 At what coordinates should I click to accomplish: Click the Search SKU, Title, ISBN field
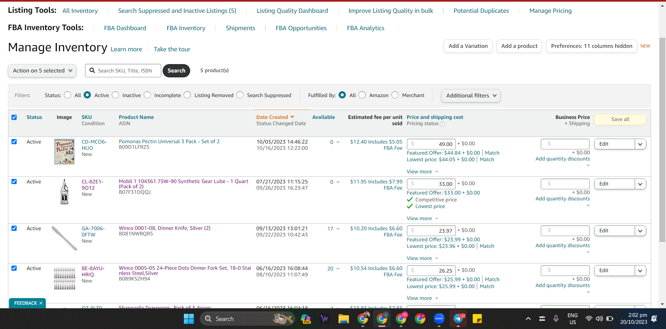pyautogui.click(x=123, y=71)
